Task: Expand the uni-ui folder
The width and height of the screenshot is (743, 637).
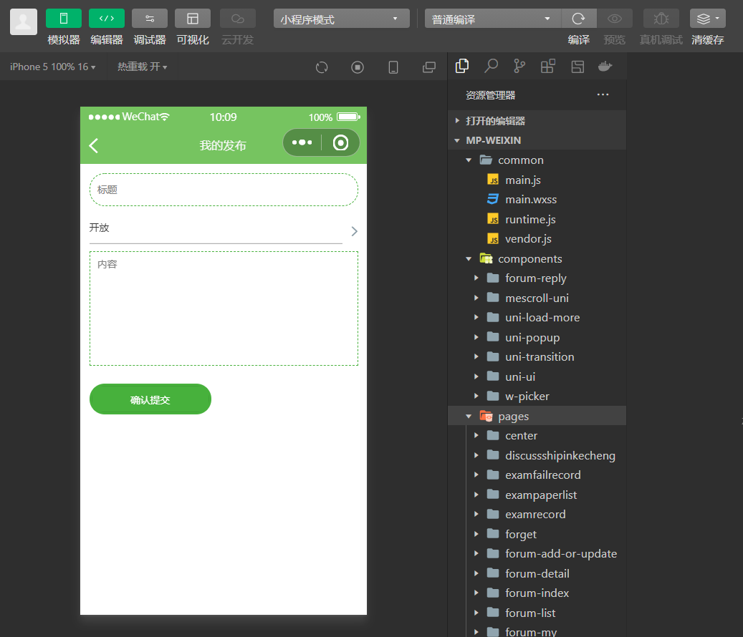Action: [537, 376]
